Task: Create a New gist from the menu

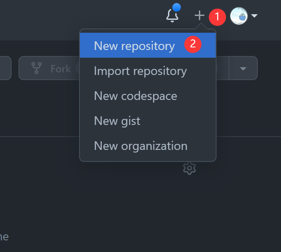Action: pos(117,121)
